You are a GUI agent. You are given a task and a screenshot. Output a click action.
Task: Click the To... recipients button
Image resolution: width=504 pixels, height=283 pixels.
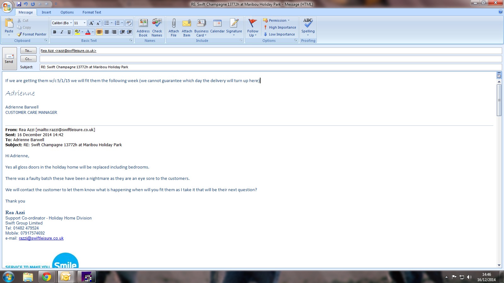coord(28,51)
